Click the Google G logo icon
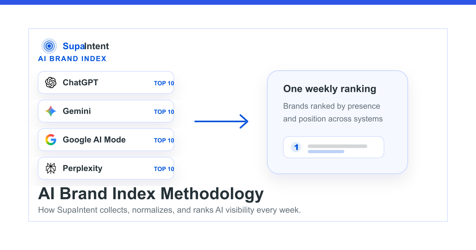The height and width of the screenshot is (250, 476). (x=51, y=140)
